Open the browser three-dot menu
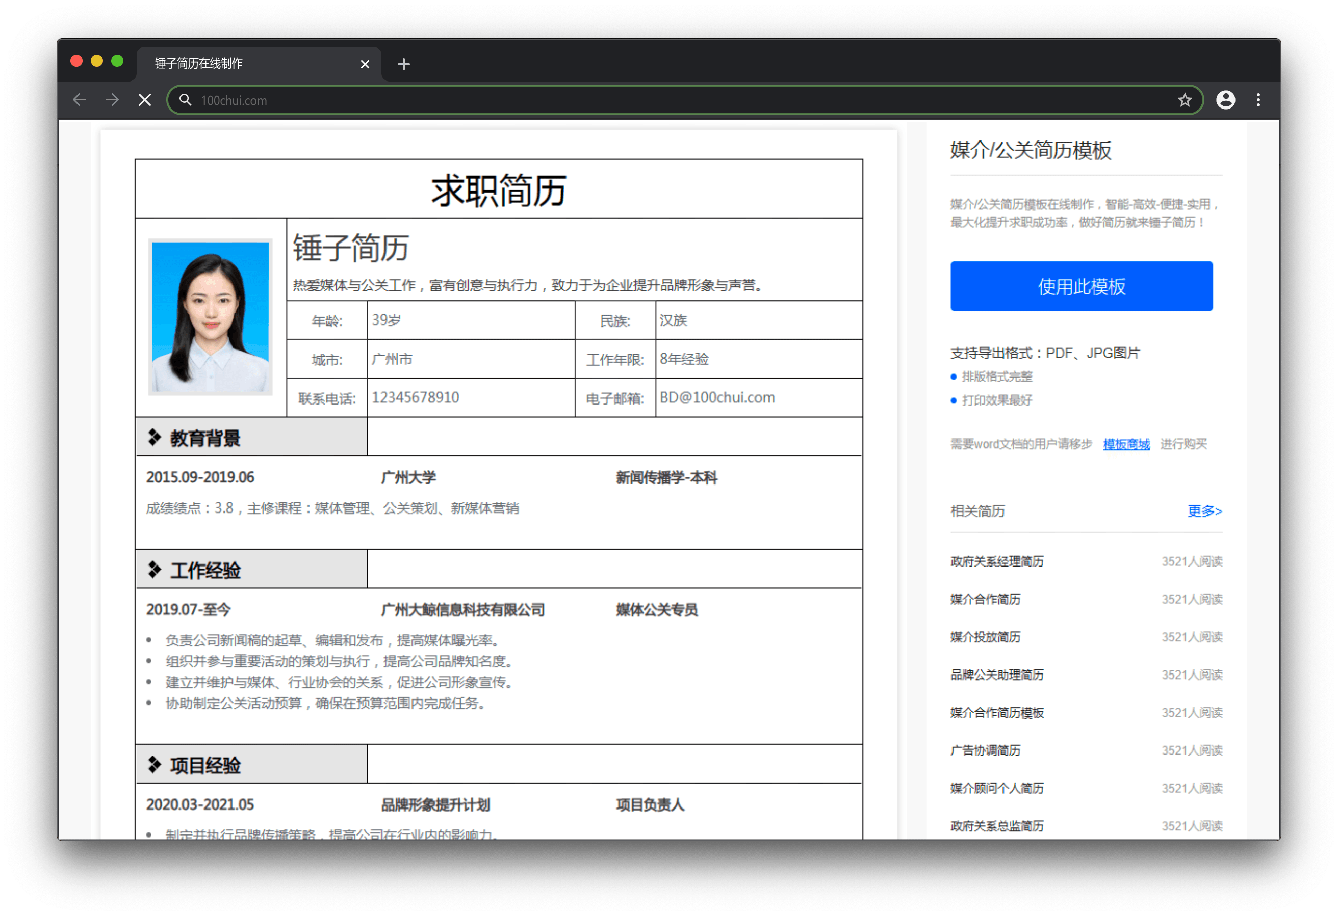Screen dimensions: 1338x916 pos(1258,100)
